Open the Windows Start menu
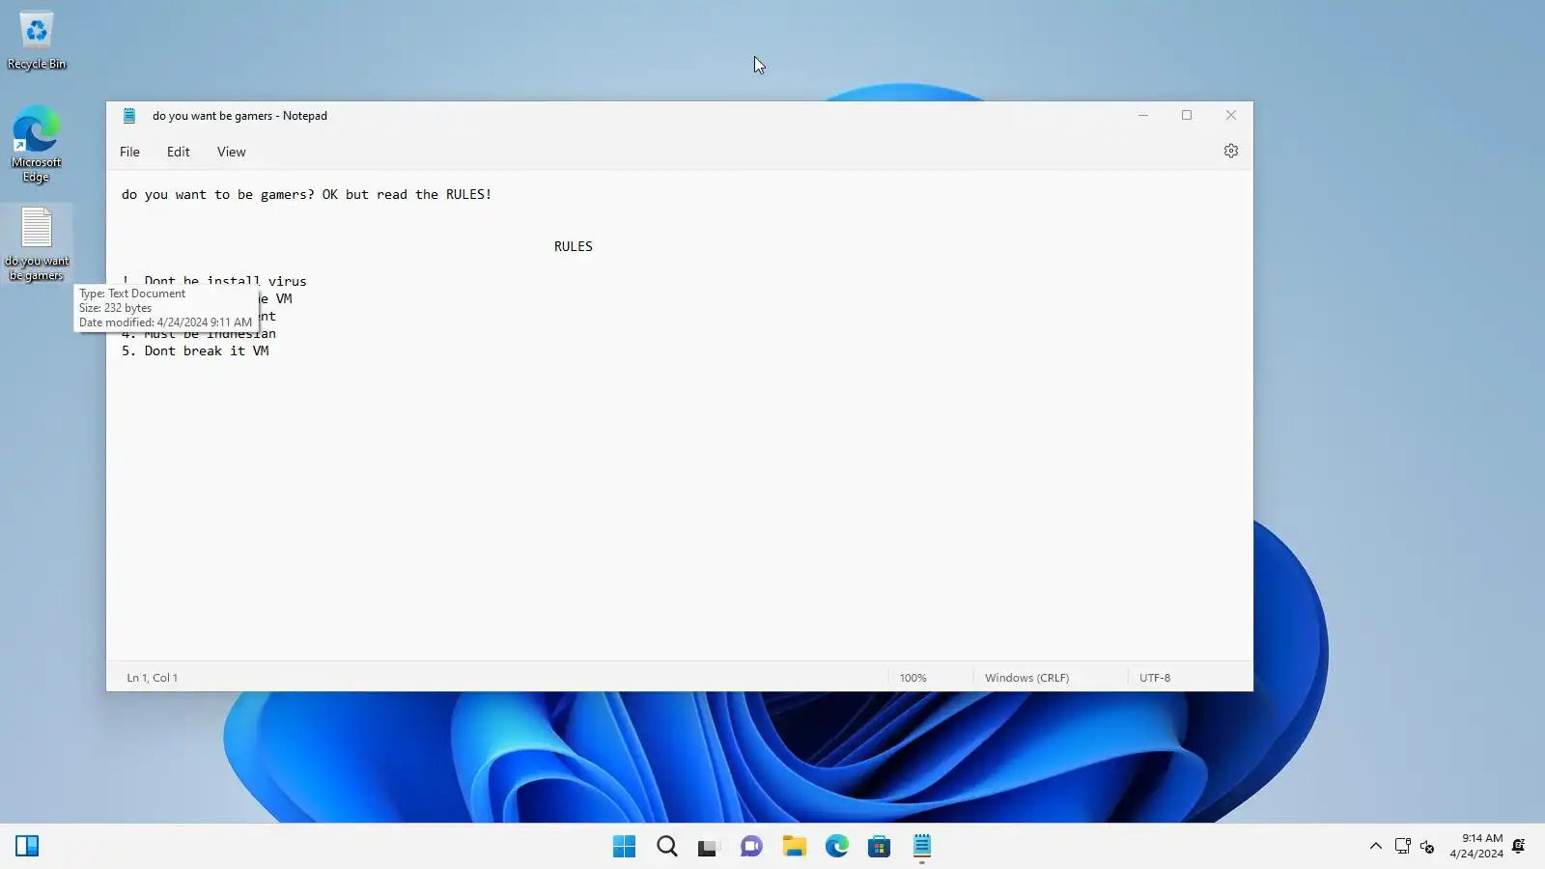Viewport: 1545px width, 869px height. pyautogui.click(x=625, y=847)
